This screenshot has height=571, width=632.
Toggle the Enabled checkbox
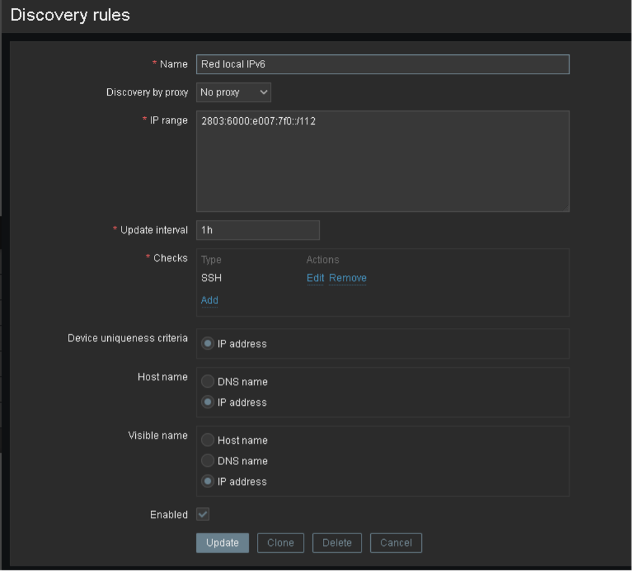[x=203, y=514]
